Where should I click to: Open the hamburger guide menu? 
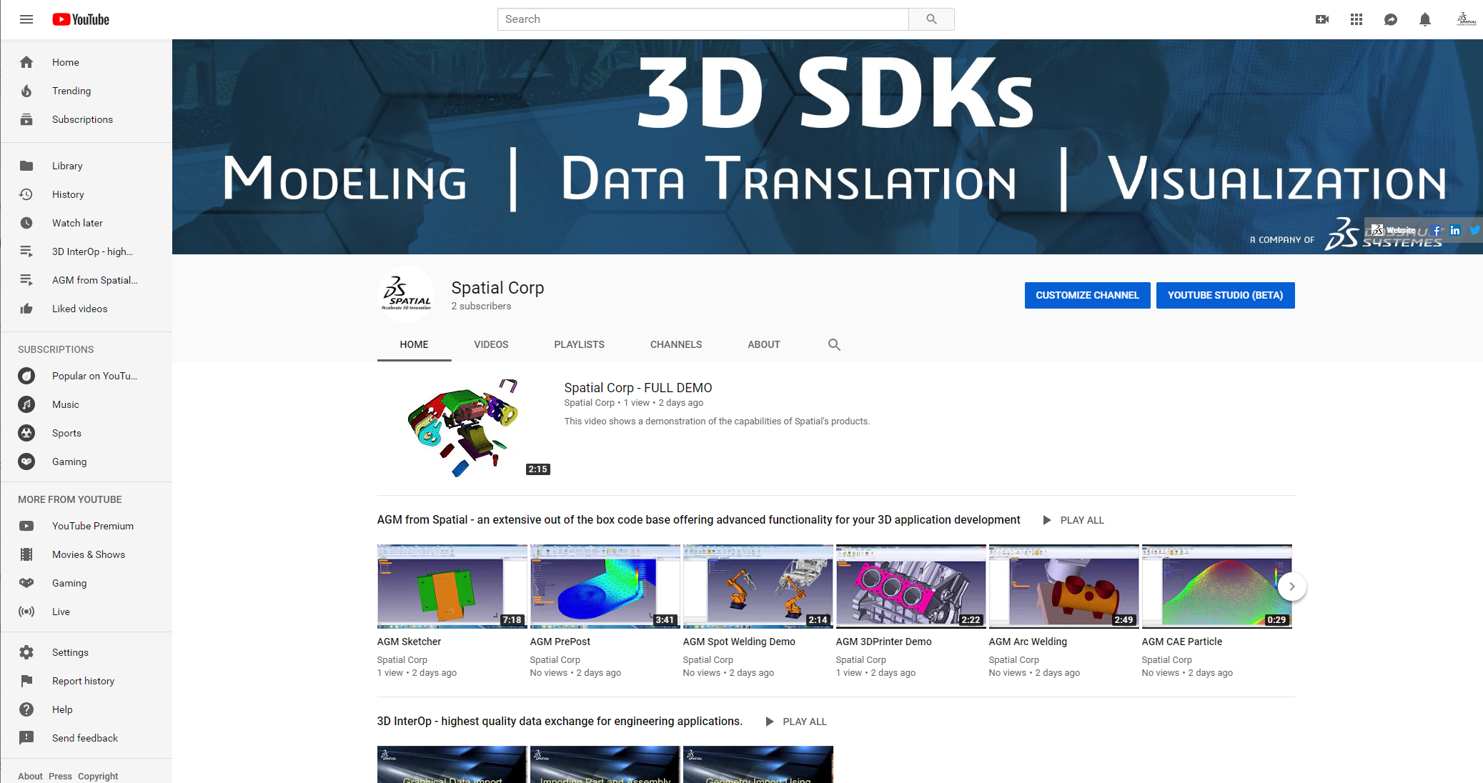coord(26,19)
